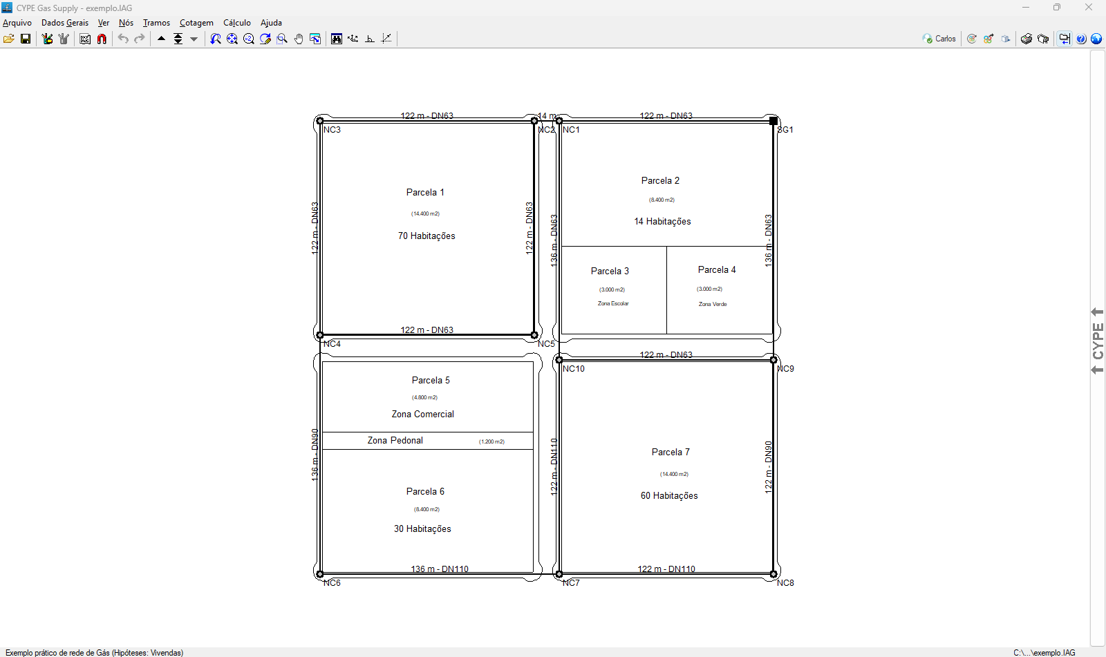Open the Carlos user account
Screen dimensions: 1106x657
tap(939, 39)
